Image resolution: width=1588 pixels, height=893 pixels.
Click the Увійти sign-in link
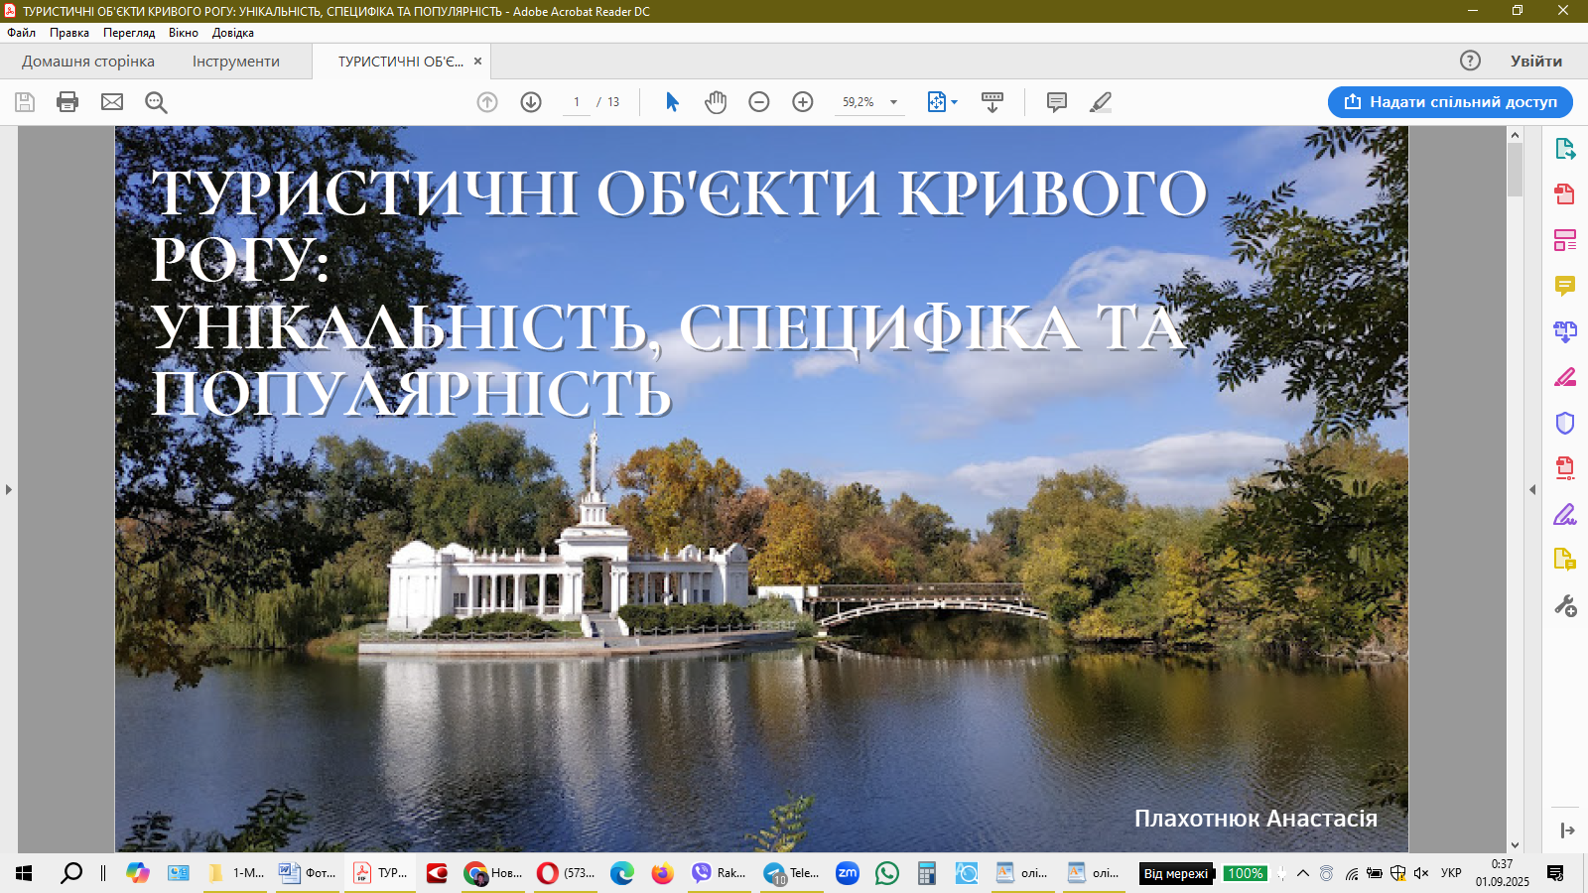click(1535, 62)
